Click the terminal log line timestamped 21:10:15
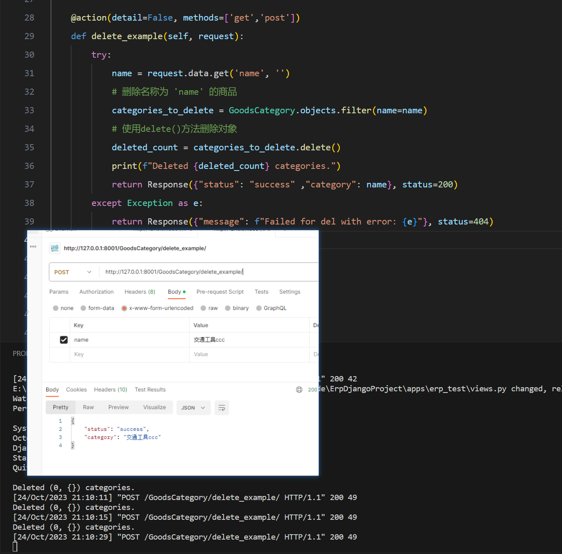The width and height of the screenshot is (562, 554). click(185, 517)
